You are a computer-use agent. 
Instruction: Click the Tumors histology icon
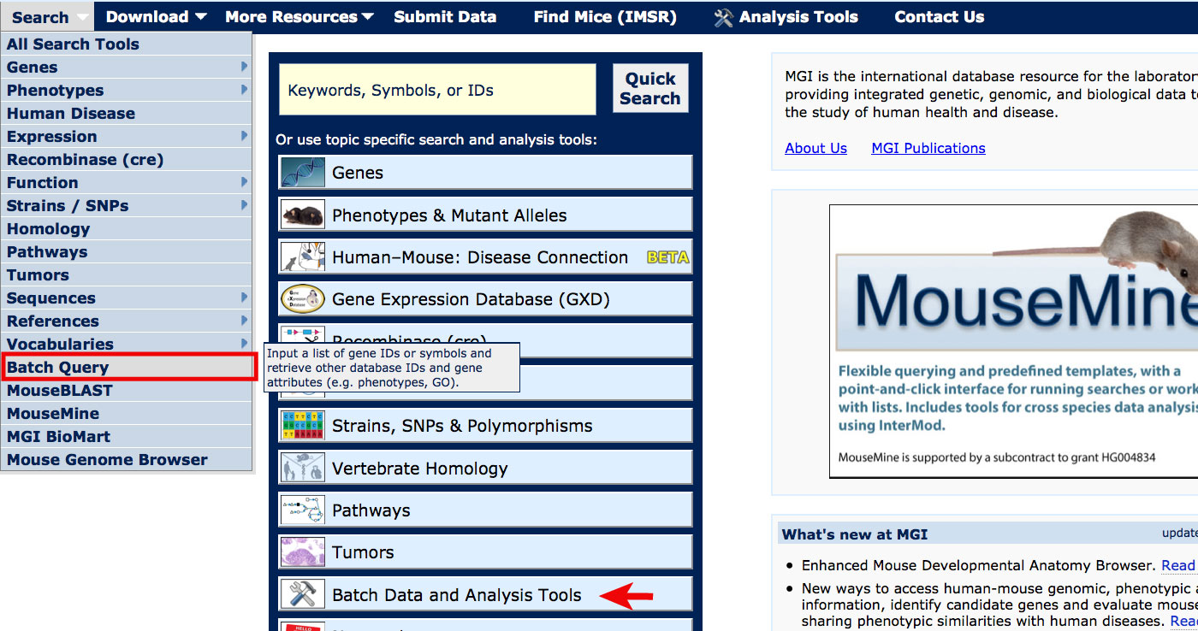tap(303, 551)
